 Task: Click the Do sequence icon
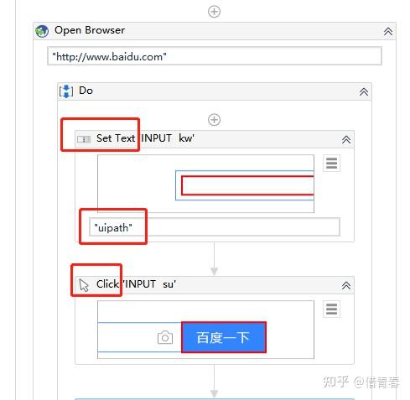[66, 91]
